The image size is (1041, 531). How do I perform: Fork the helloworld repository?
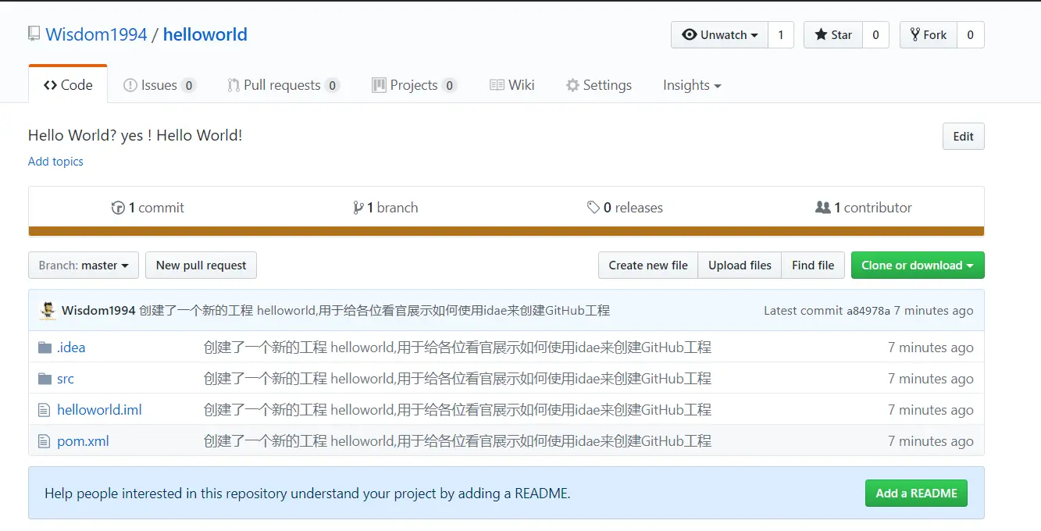tap(928, 35)
